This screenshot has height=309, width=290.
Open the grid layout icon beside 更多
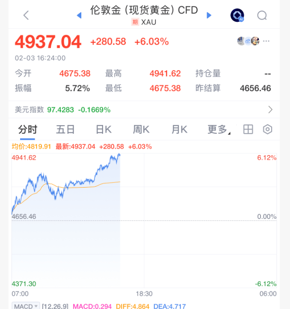pyautogui.click(x=248, y=129)
